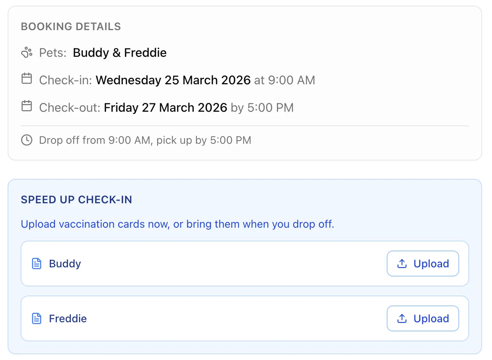
Task: Click the calendar icon beside Check-out
Action: click(26, 107)
